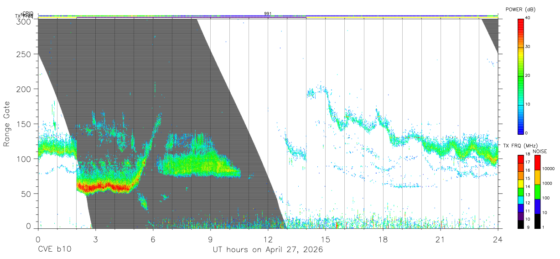560x259 pixels.
Task: Select the NOISE color scale bar
Action: point(537,191)
